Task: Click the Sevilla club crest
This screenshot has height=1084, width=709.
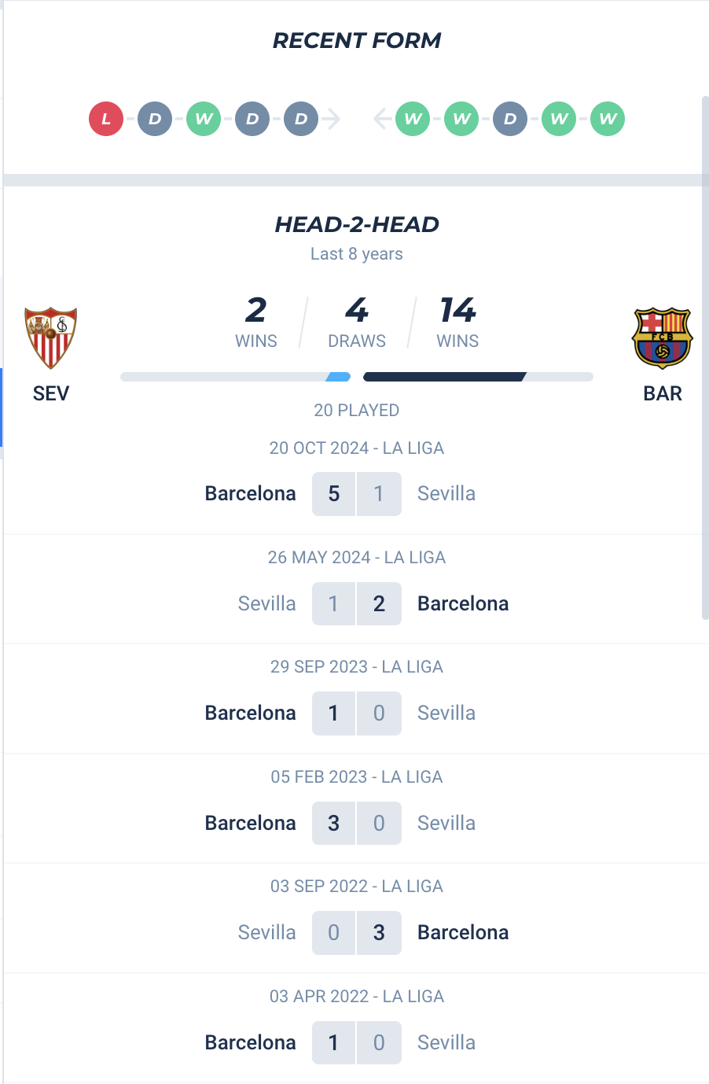Action: (51, 338)
